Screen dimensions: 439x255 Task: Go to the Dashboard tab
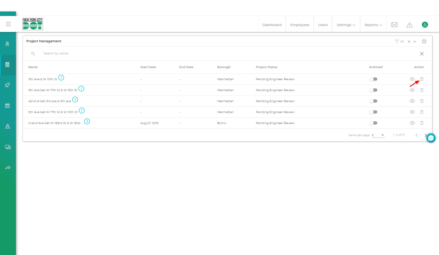[272, 25]
